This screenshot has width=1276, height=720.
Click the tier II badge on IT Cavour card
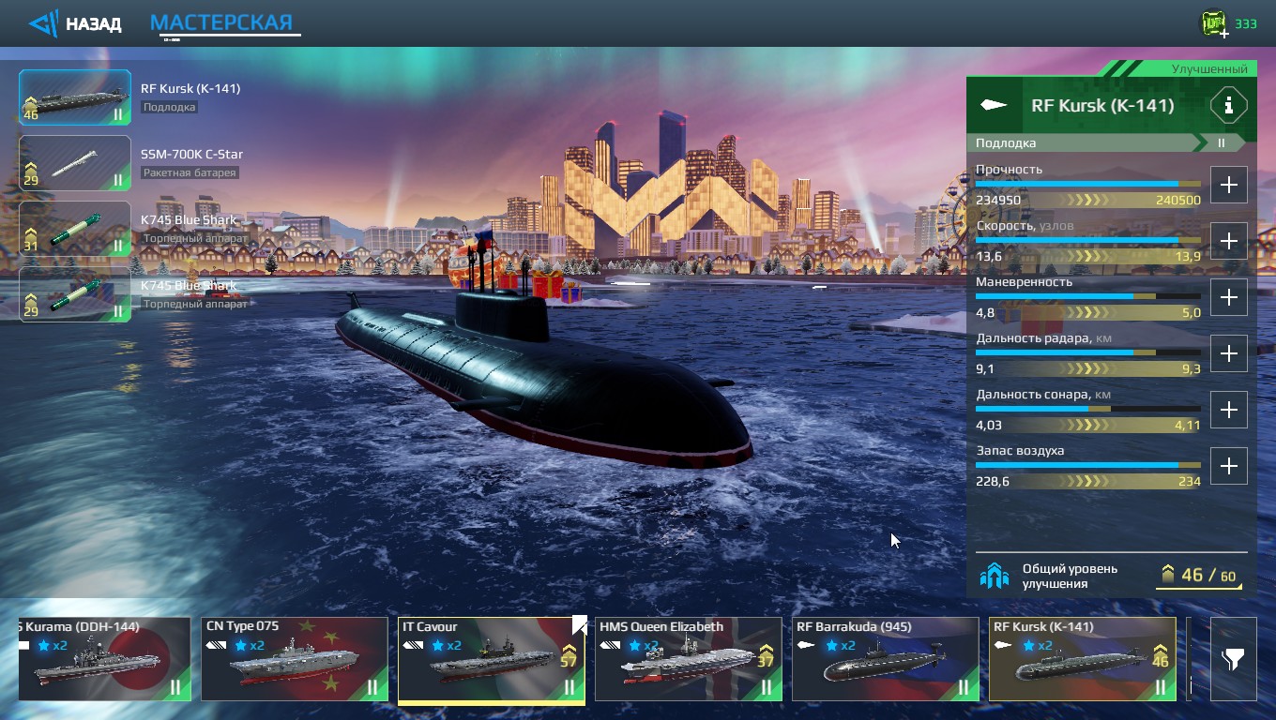pos(569,687)
